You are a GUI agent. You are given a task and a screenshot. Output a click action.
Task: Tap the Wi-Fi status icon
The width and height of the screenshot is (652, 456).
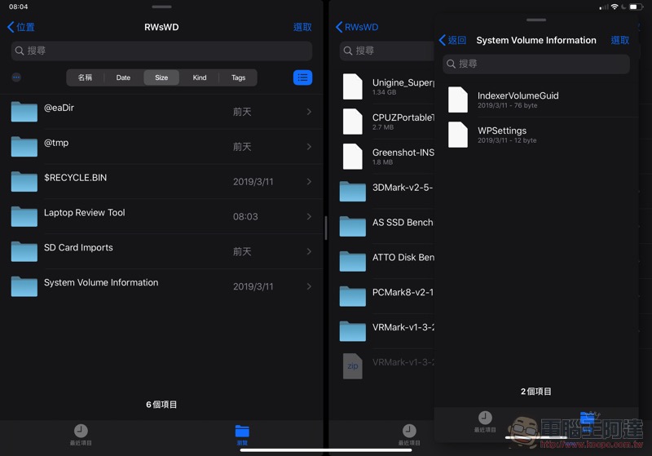pyautogui.click(x=615, y=7)
